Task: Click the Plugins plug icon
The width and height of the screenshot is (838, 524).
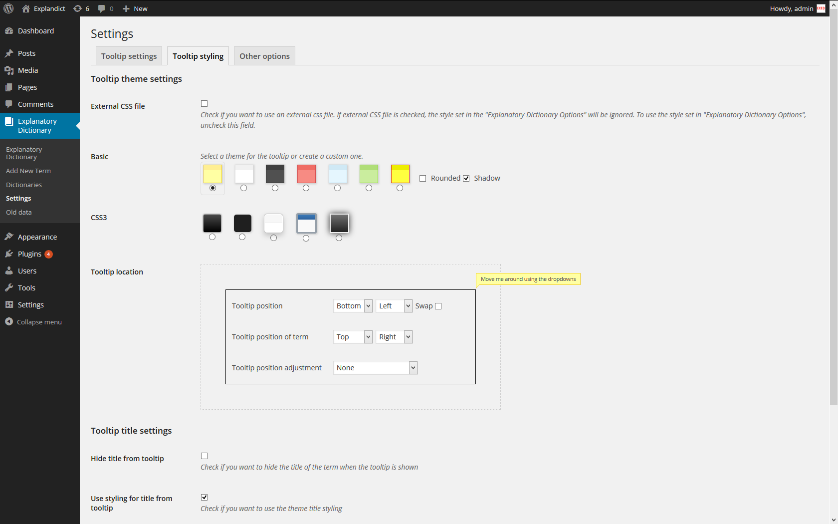Action: click(x=9, y=254)
